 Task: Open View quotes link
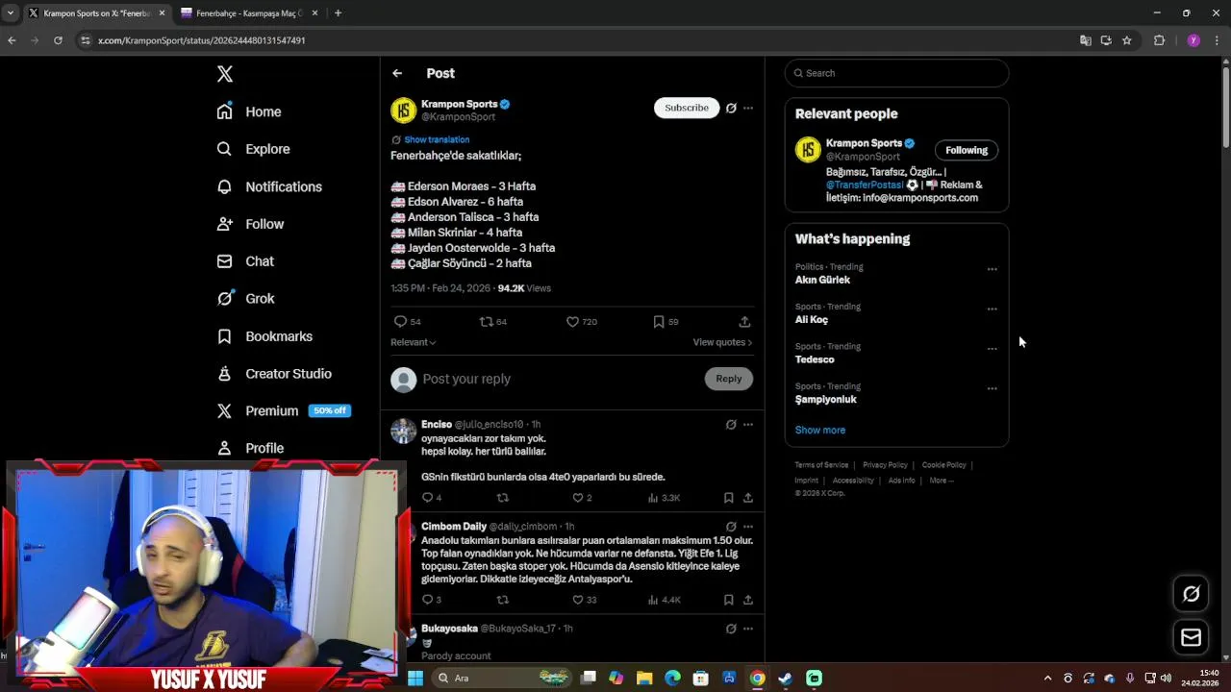[722, 342]
